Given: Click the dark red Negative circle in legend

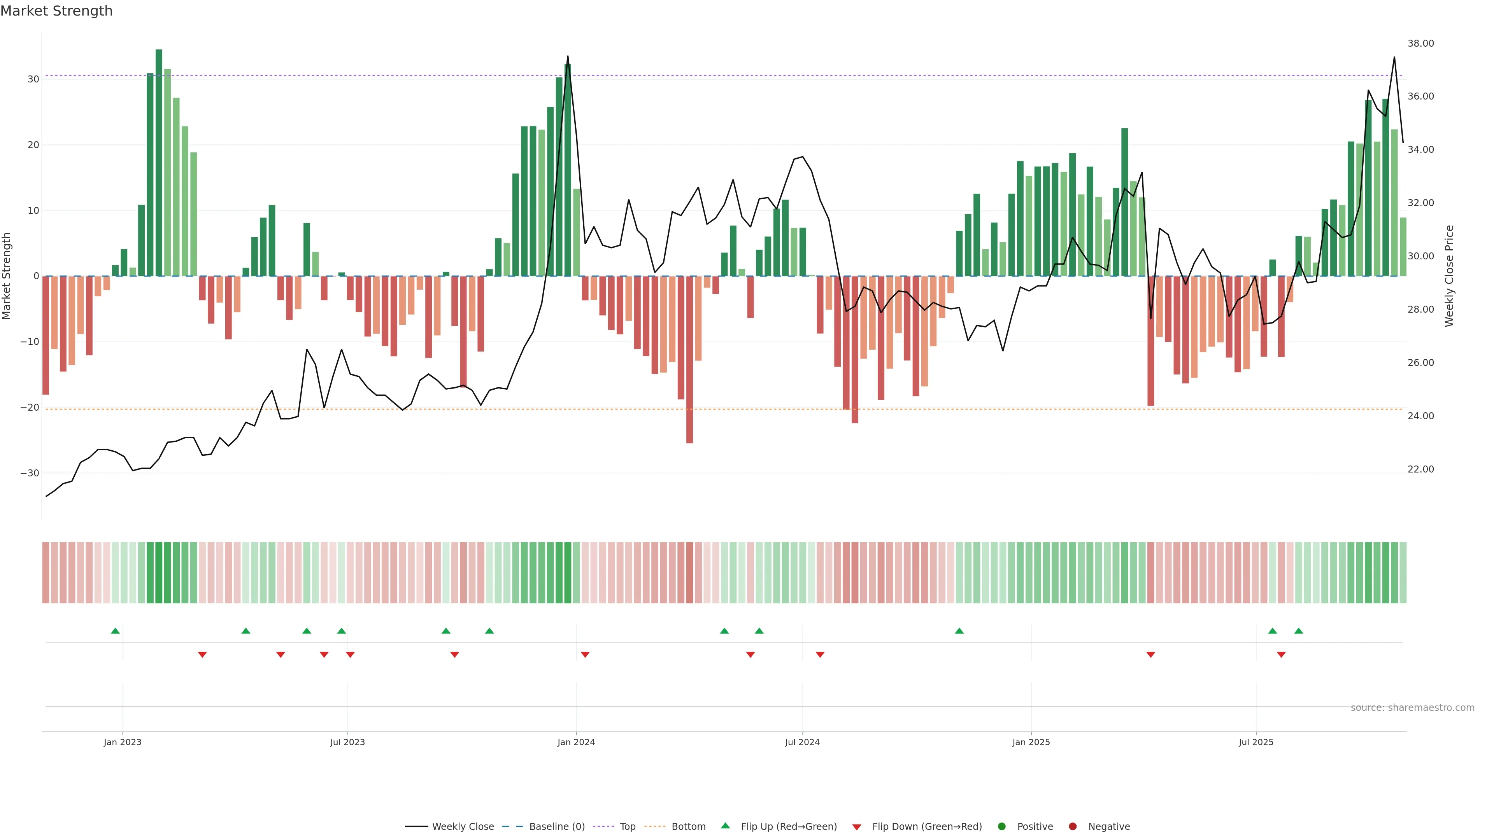Looking at the screenshot, I should coord(1072,826).
